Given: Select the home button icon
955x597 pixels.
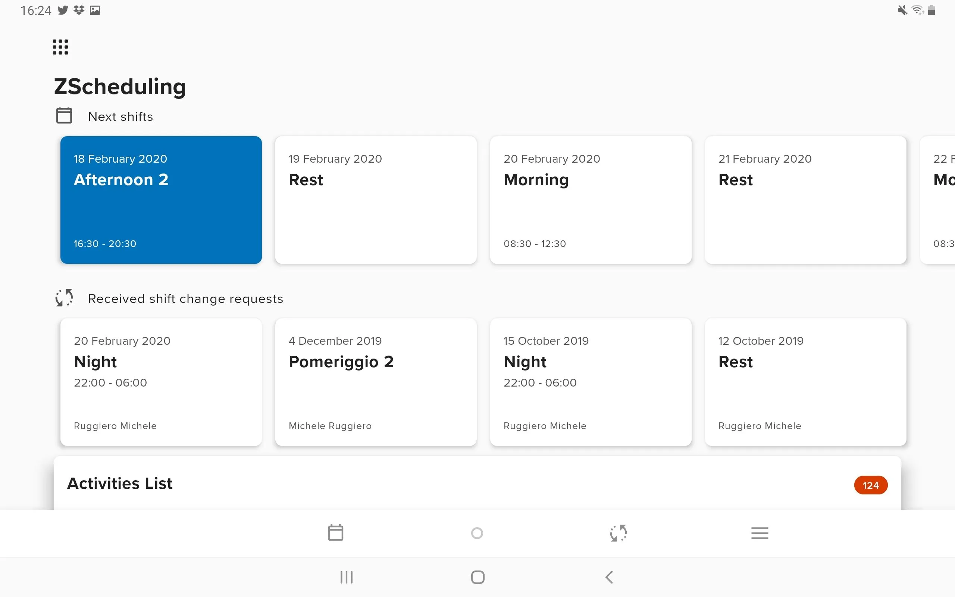Looking at the screenshot, I should [x=477, y=577].
